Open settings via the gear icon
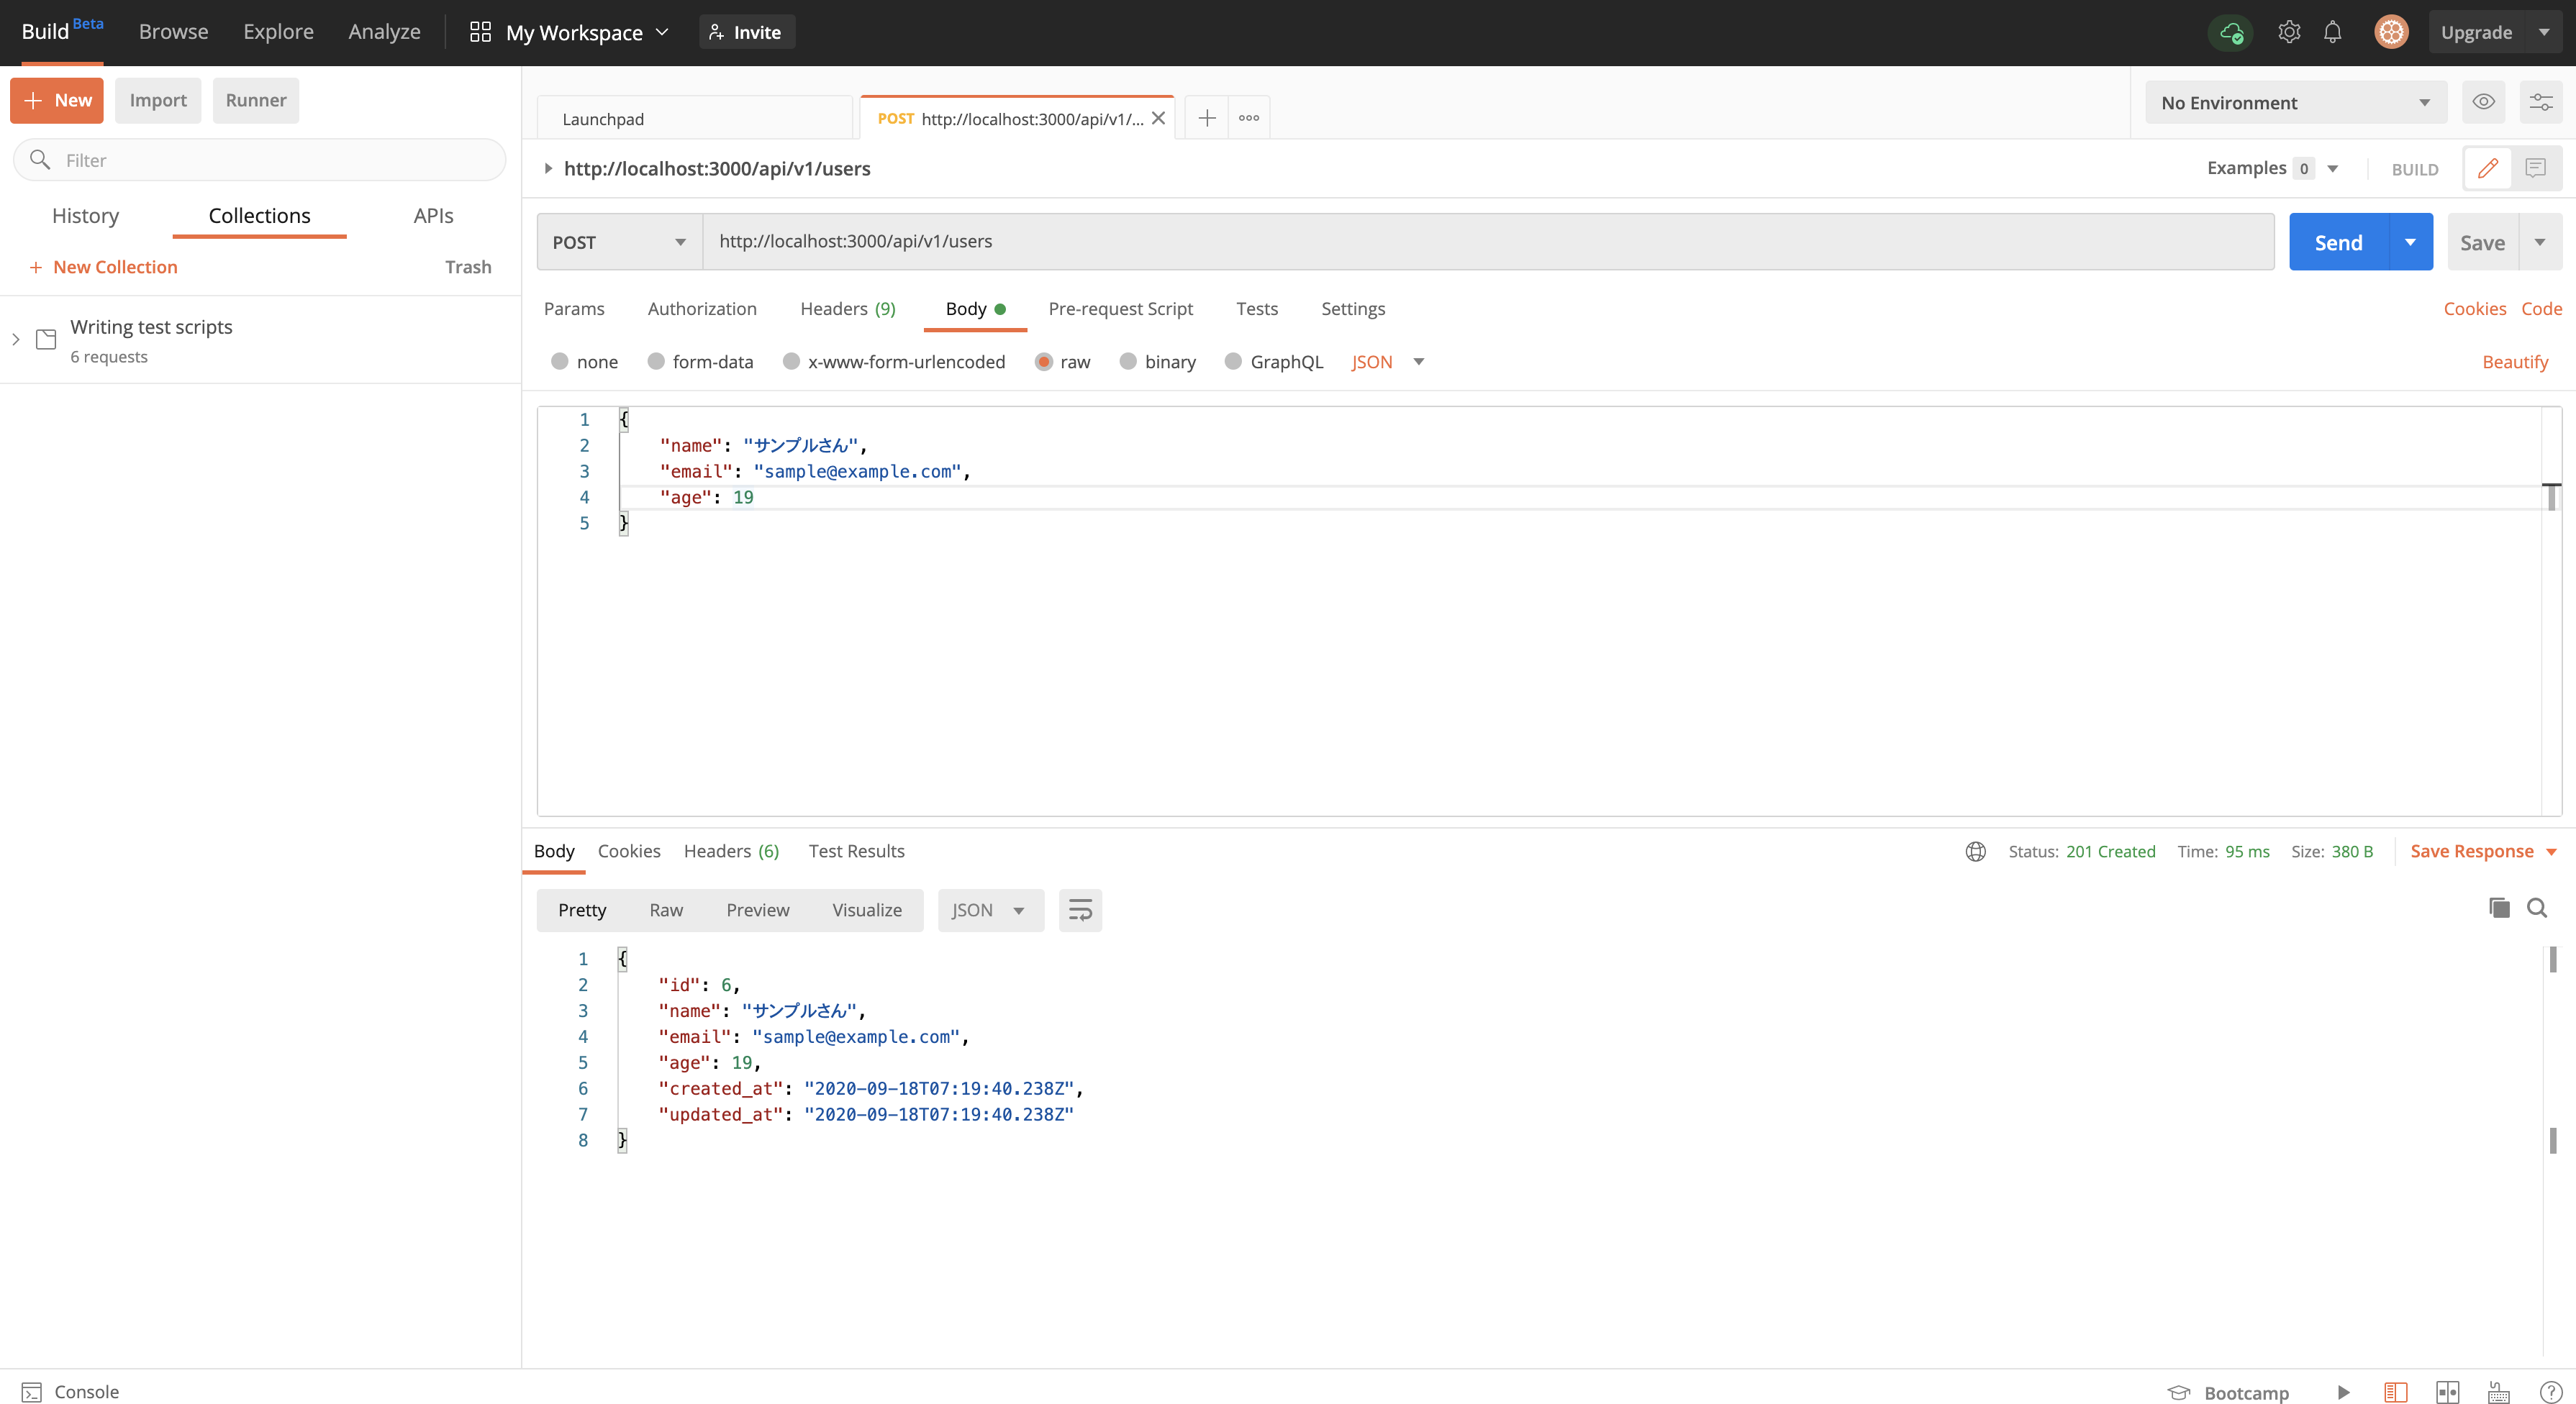Screen dimensions: 2576x1404 tap(2289, 32)
